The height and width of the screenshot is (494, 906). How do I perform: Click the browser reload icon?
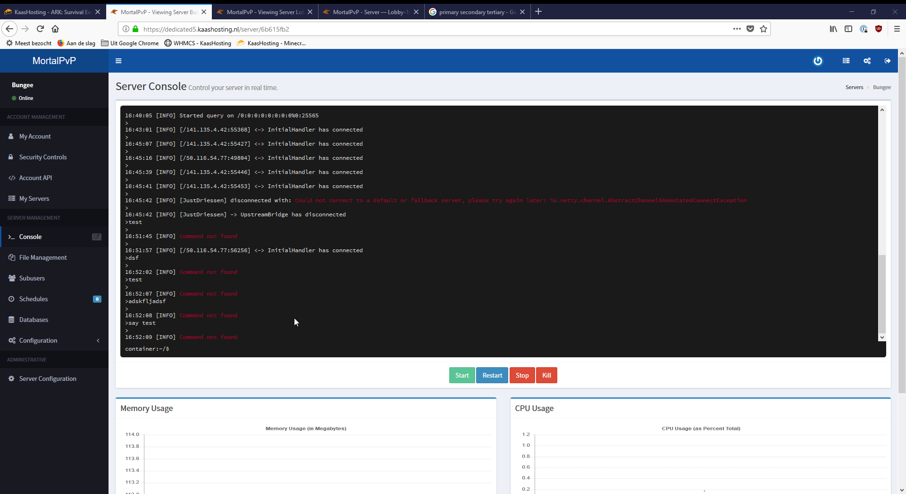(40, 29)
